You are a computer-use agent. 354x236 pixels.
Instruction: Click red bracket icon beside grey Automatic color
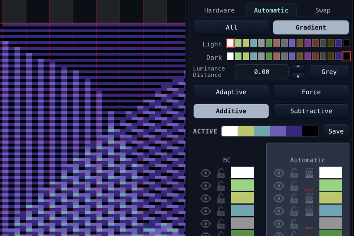pos(309,227)
